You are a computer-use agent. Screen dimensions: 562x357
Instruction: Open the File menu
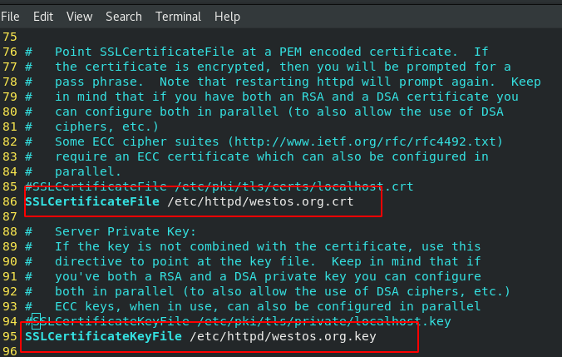11,17
